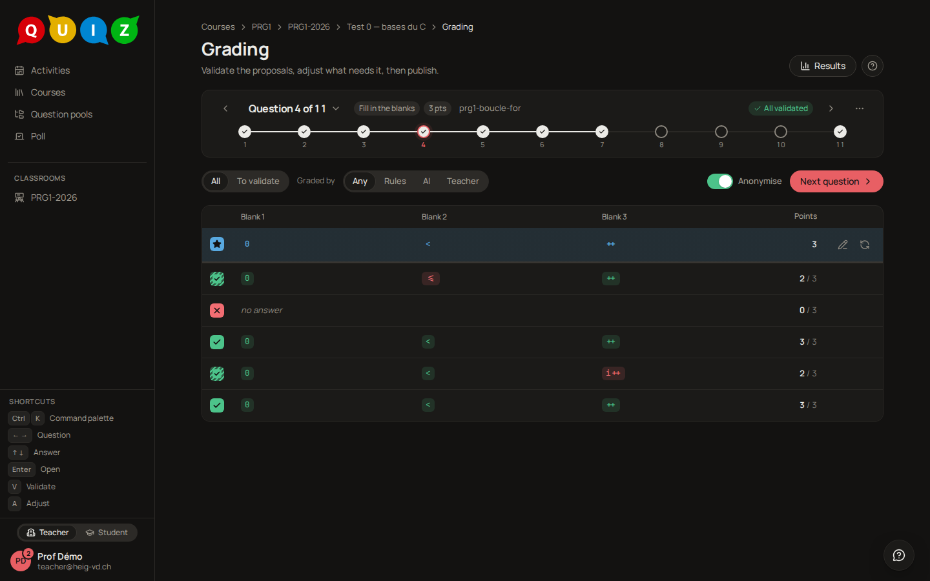930x581 pixels.
Task: Click the All validated status badge
Action: click(781, 108)
